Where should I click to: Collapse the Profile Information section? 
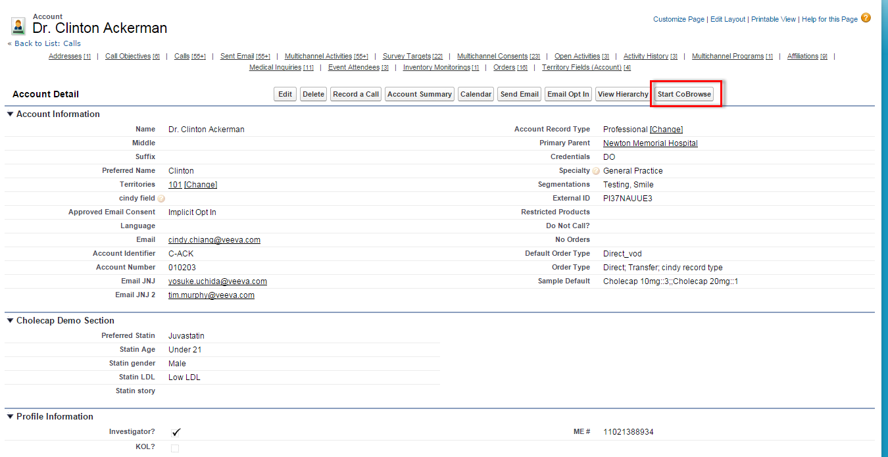tap(11, 416)
